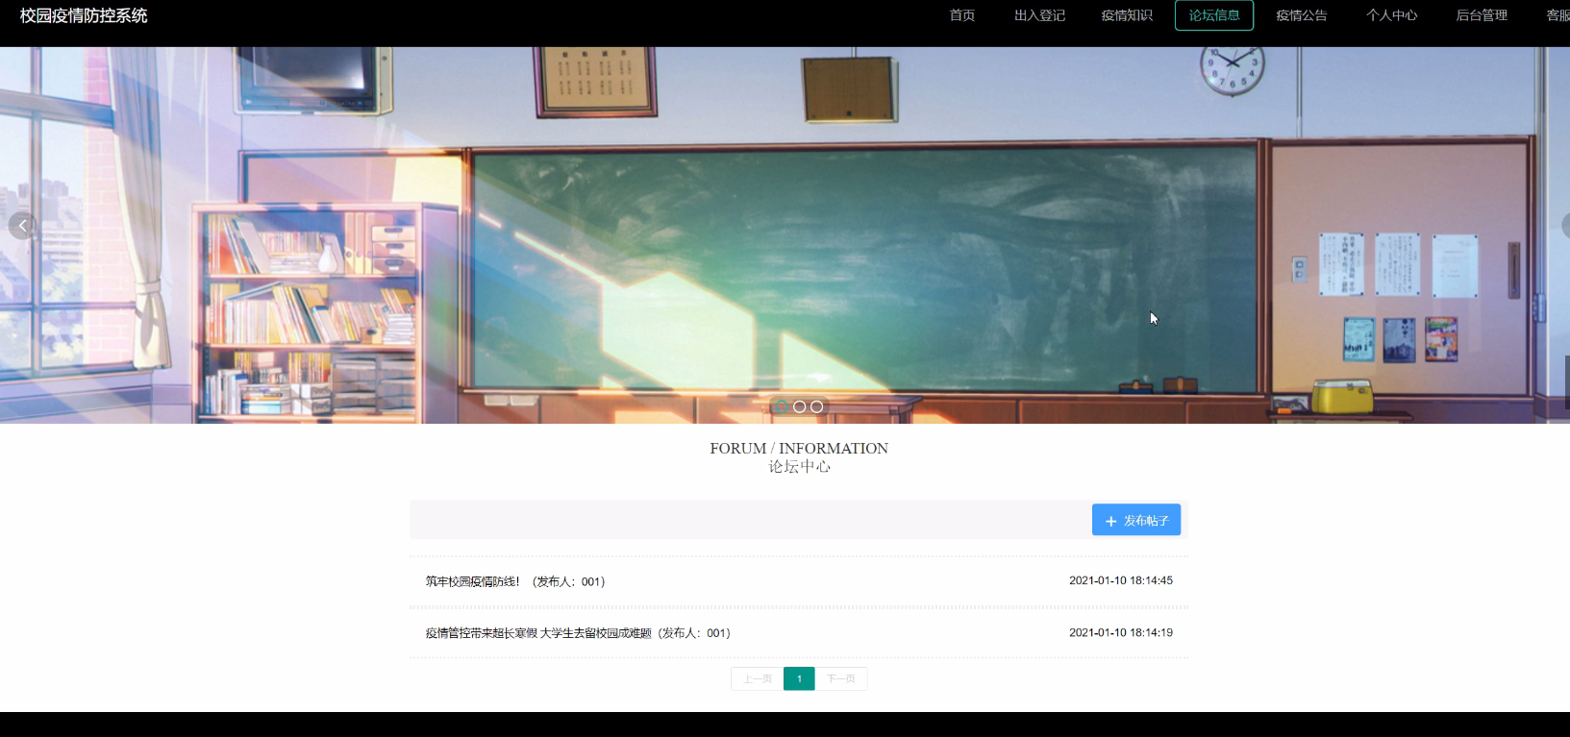Go to 出入登记 in the navigation
1570x737 pixels.
pos(1039,15)
